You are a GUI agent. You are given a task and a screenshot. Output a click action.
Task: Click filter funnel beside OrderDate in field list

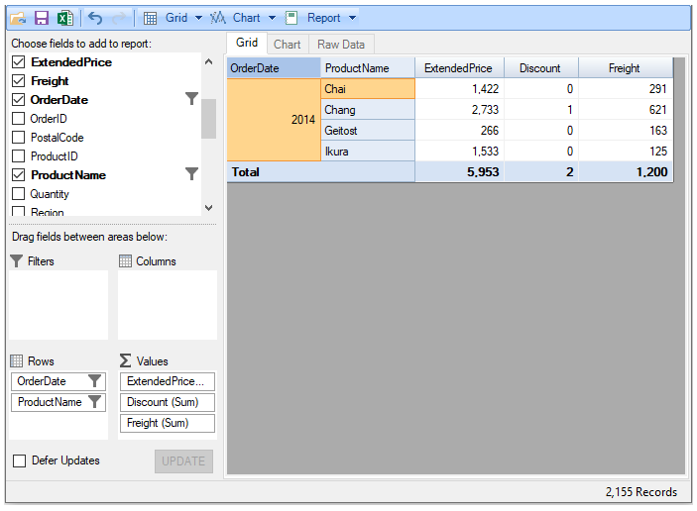coord(192,99)
